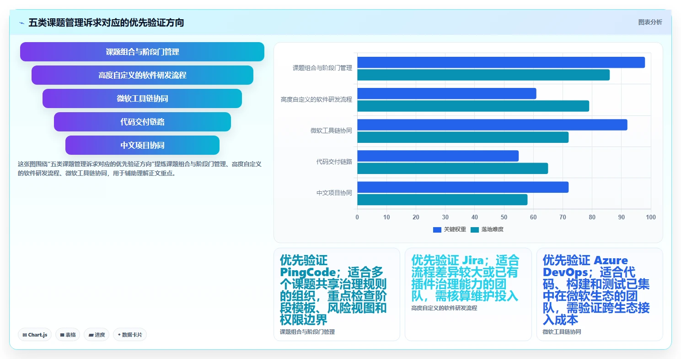Click the 图表分析 label in the header
The height and width of the screenshot is (359, 681).
pyautogui.click(x=650, y=22)
